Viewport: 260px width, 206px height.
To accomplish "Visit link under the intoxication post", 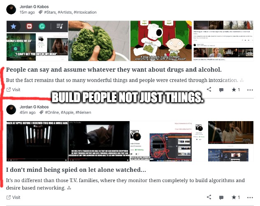I will [x=13, y=90].
